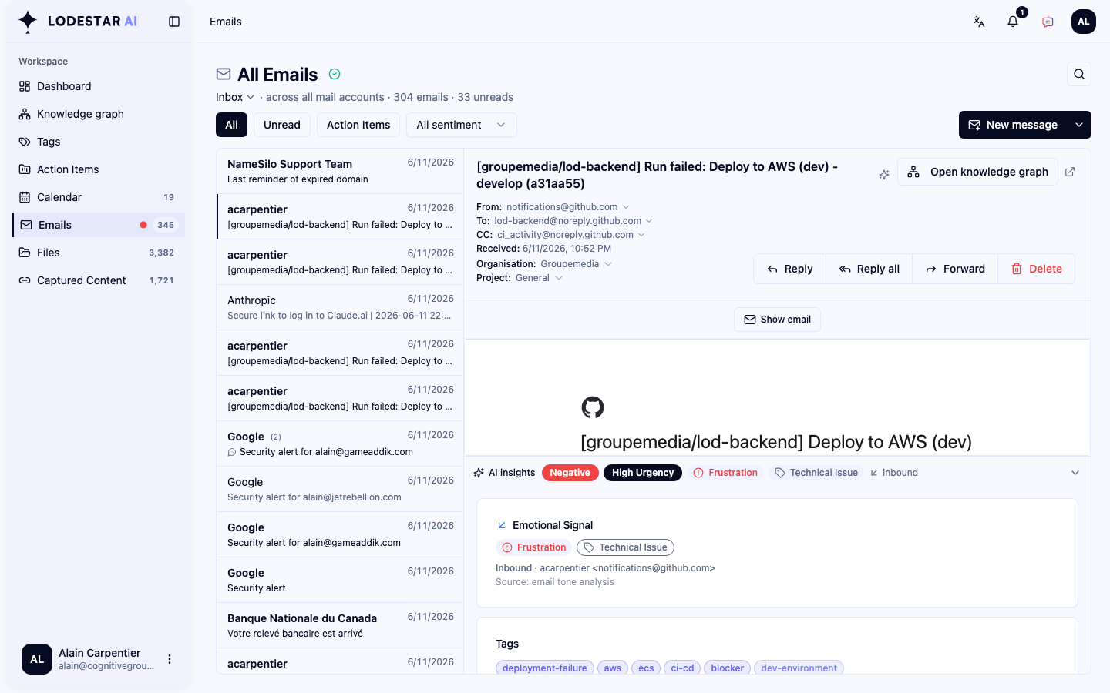The width and height of the screenshot is (1110, 693).
Task: Click the blocker tag
Action: point(728,668)
